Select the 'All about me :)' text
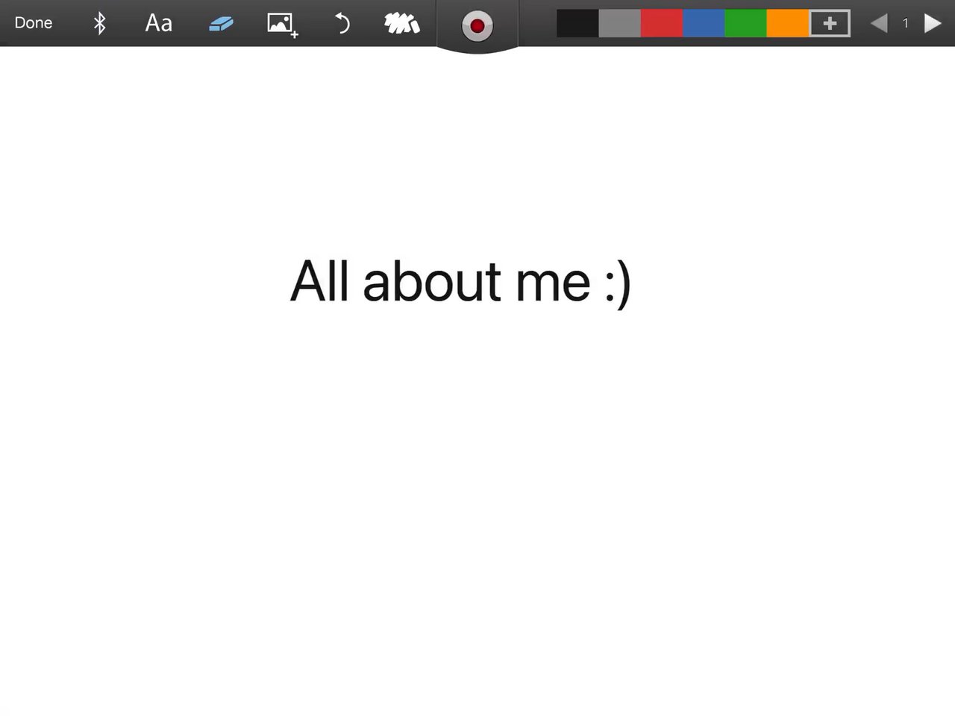Image resolution: width=955 pixels, height=716 pixels. click(461, 282)
